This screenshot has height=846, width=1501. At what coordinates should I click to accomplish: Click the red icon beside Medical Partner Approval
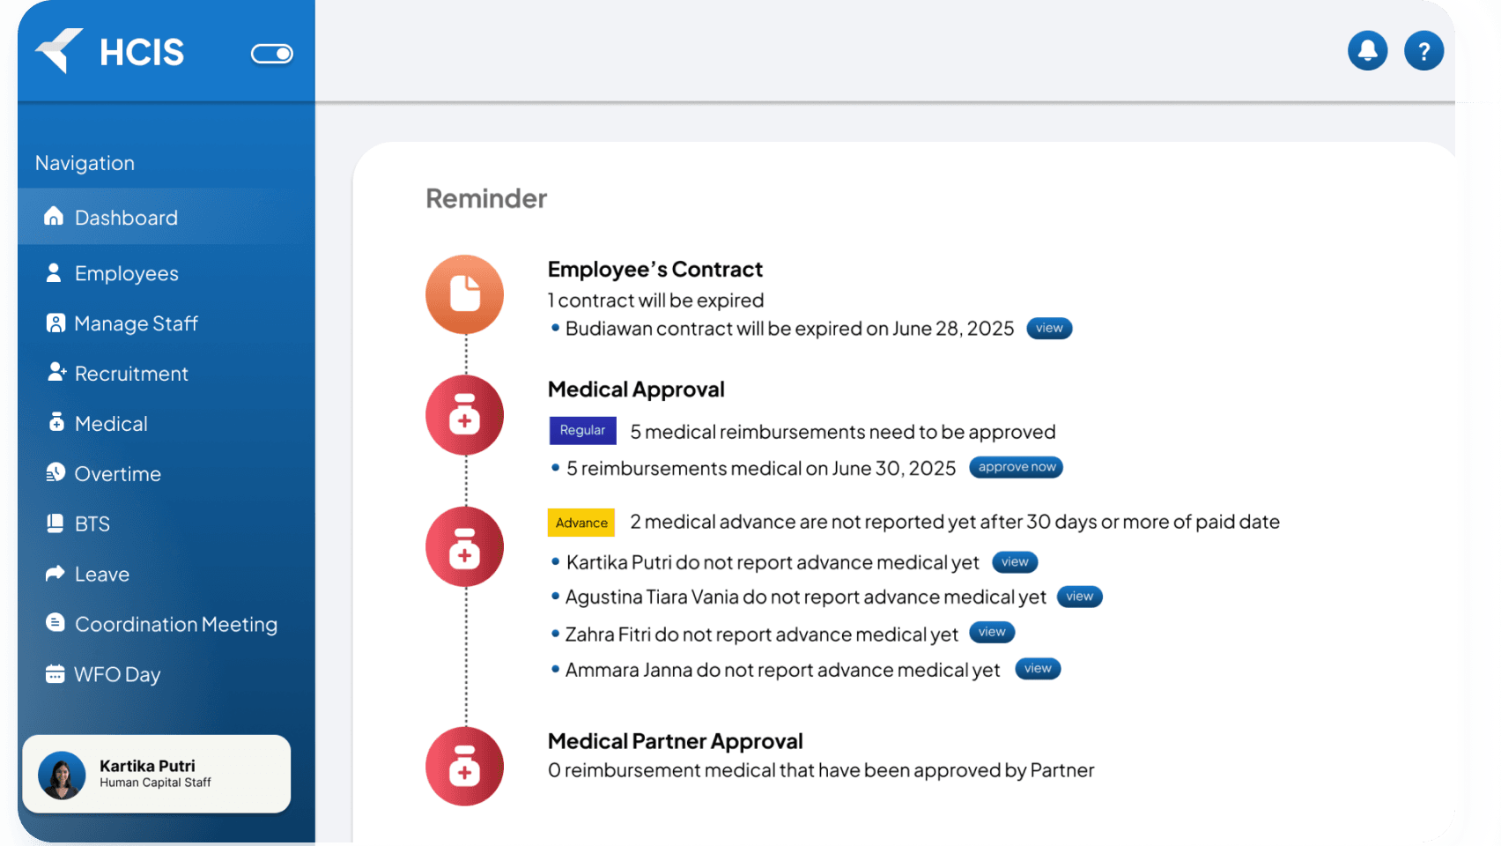[x=464, y=766]
